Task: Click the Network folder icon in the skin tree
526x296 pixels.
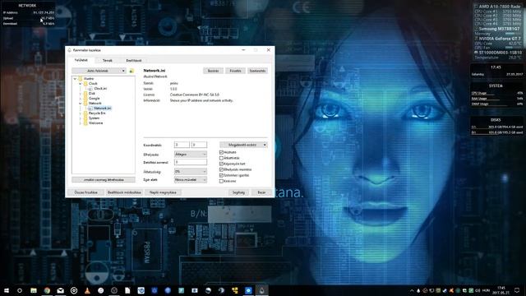Action: [85, 104]
